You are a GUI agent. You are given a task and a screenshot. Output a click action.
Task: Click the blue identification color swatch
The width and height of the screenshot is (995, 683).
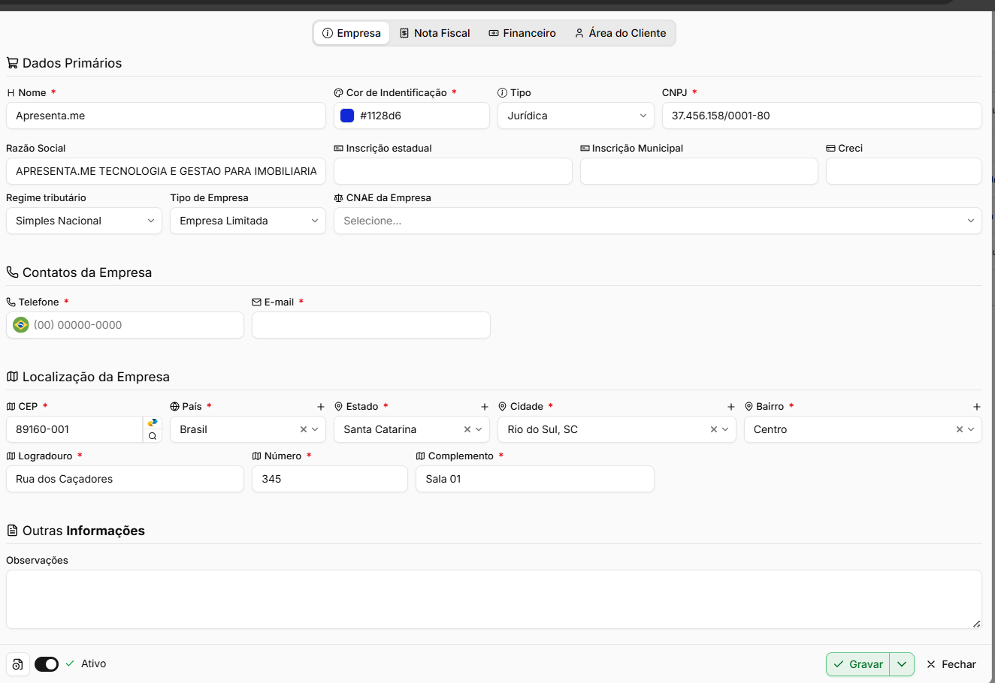click(x=347, y=116)
